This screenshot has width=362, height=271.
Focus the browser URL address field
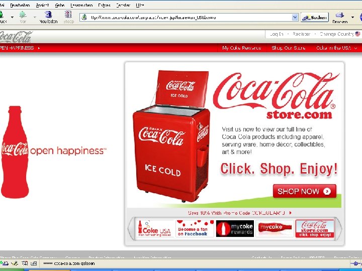(x=190, y=17)
